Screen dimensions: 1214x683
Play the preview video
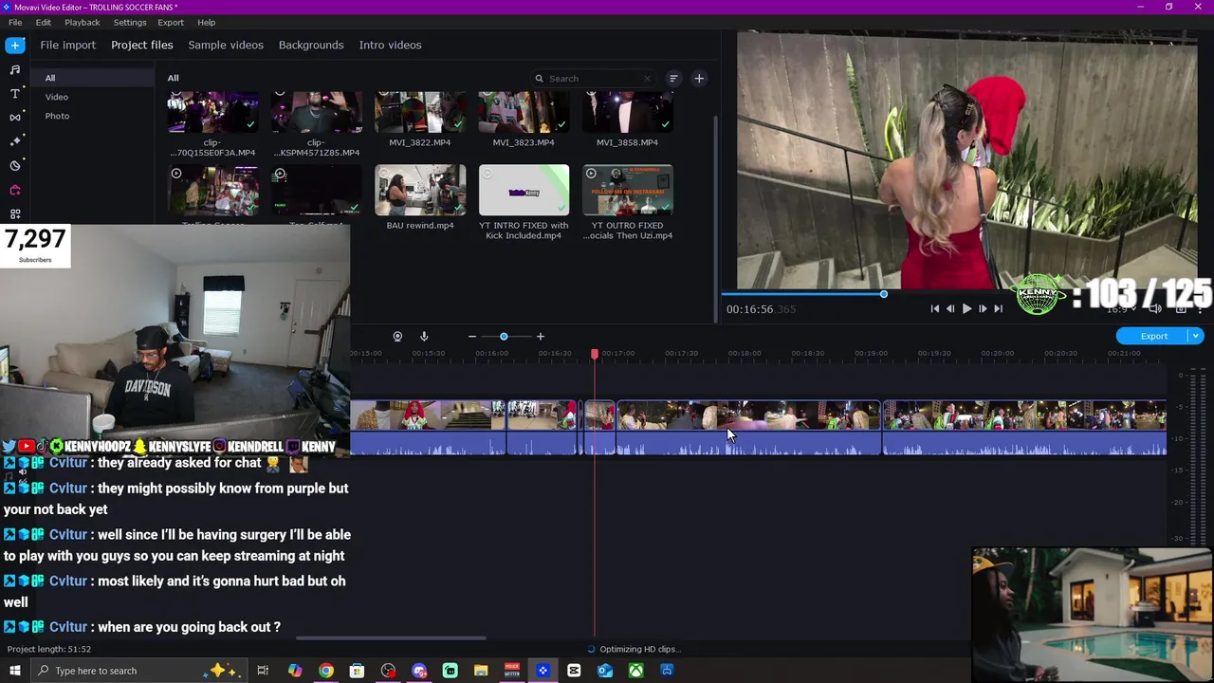[966, 308]
